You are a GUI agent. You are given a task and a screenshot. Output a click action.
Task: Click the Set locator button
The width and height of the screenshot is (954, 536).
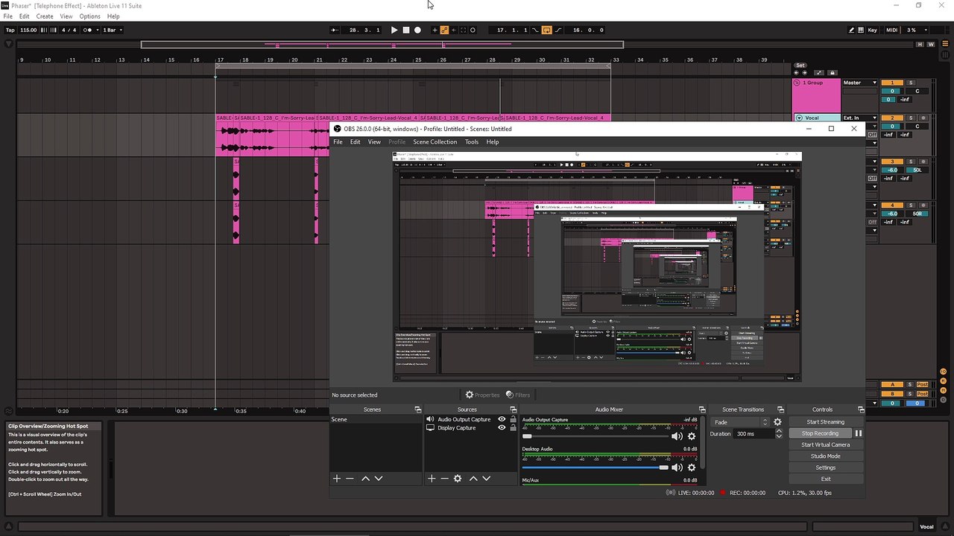[800, 66]
